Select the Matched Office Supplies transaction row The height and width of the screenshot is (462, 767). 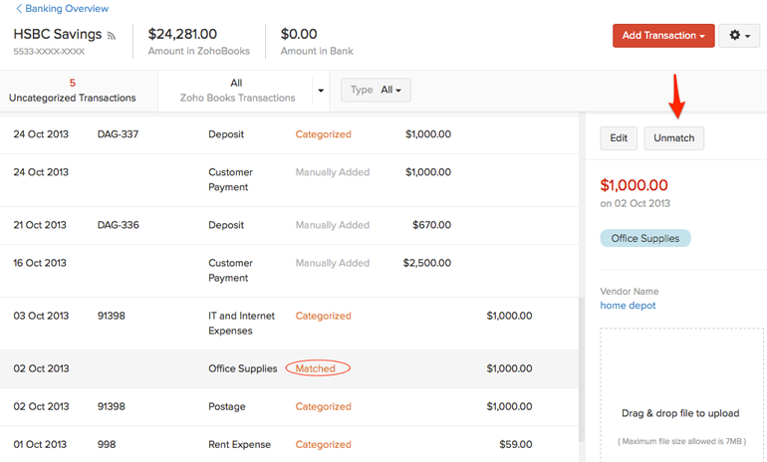click(x=289, y=368)
